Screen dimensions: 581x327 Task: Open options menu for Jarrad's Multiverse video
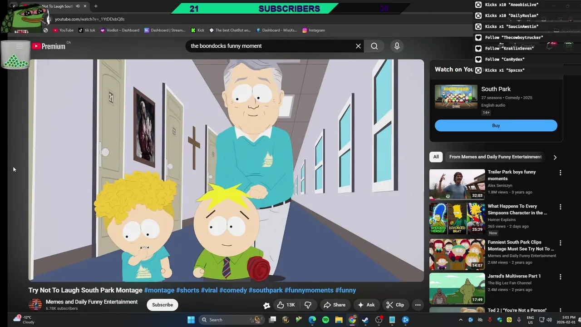(x=560, y=277)
